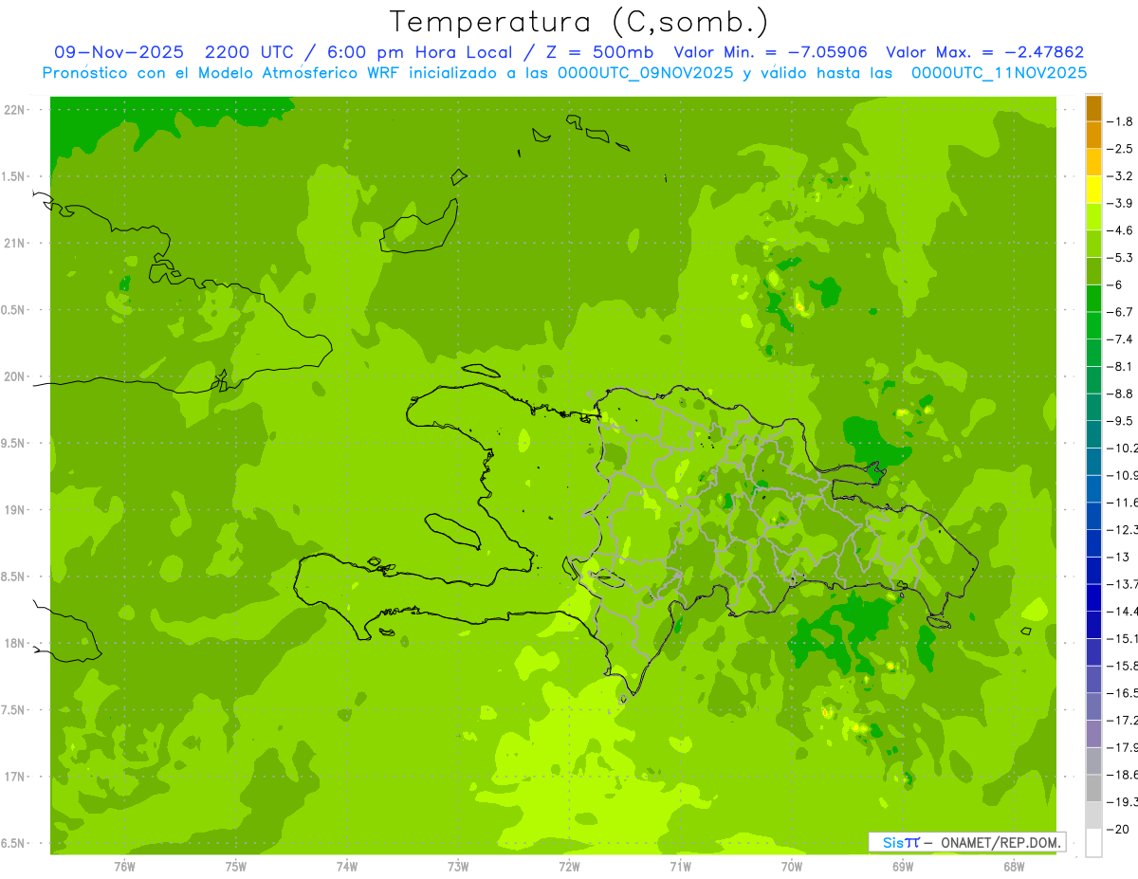The width and height of the screenshot is (1138, 879).
Task: Click the '-3.2' colorbar value
Action: click(x=1121, y=175)
